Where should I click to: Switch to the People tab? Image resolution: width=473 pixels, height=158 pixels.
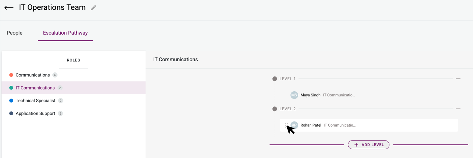point(15,33)
